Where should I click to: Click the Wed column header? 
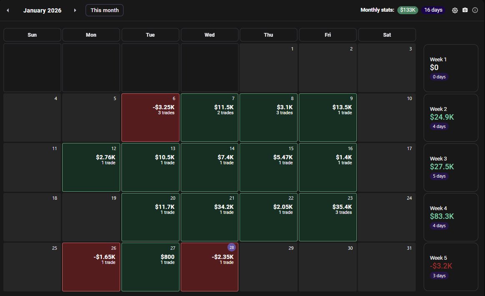[x=210, y=35]
